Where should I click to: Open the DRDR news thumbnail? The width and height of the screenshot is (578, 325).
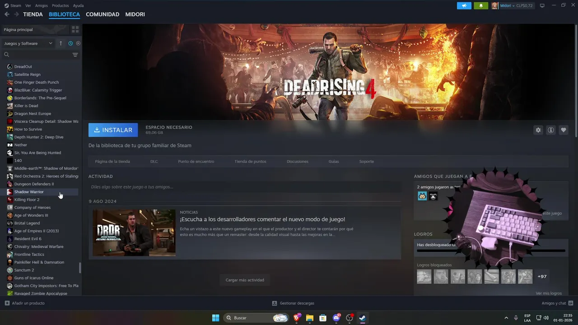click(x=134, y=232)
